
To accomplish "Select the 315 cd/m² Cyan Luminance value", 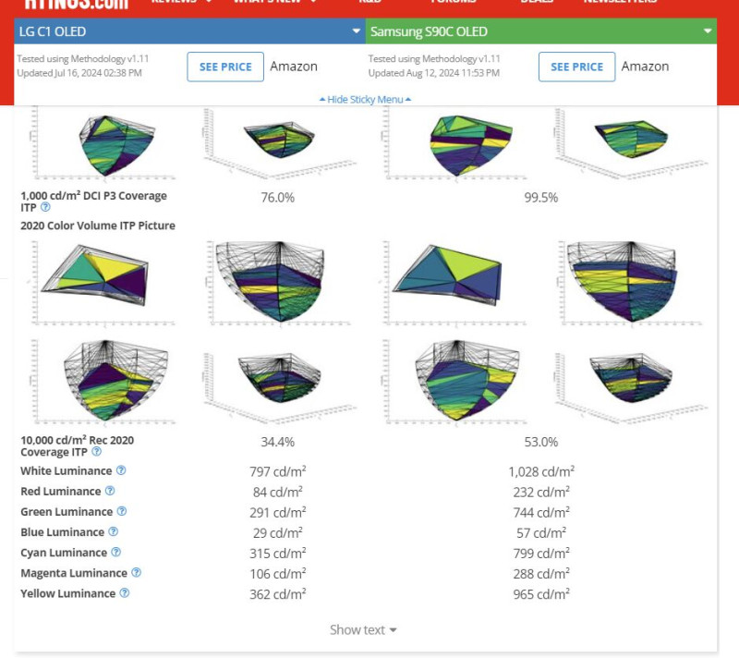I will click(x=278, y=553).
